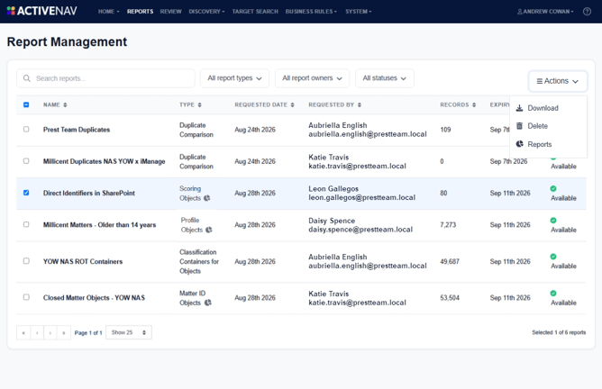Open the All statuses dropdown
Image resolution: width=602 pixels, height=389 pixels.
pos(384,78)
